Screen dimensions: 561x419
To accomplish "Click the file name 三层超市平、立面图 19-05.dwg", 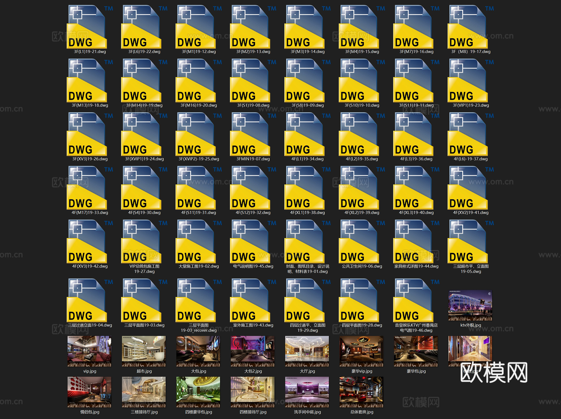I will tap(471, 269).
